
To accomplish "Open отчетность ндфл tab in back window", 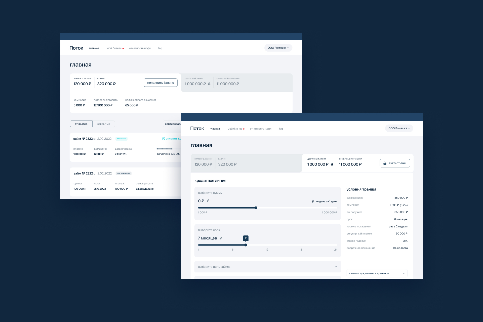I will (140, 48).
